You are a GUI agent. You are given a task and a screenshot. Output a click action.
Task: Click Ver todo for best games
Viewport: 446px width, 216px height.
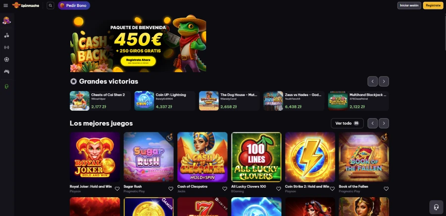coord(347,123)
